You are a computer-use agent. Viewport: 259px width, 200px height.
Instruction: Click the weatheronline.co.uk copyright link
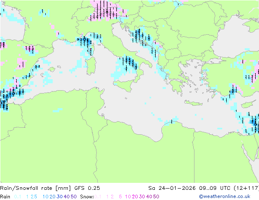[225, 196]
